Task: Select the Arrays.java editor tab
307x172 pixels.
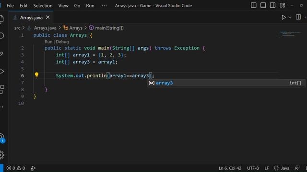Action: (31, 18)
